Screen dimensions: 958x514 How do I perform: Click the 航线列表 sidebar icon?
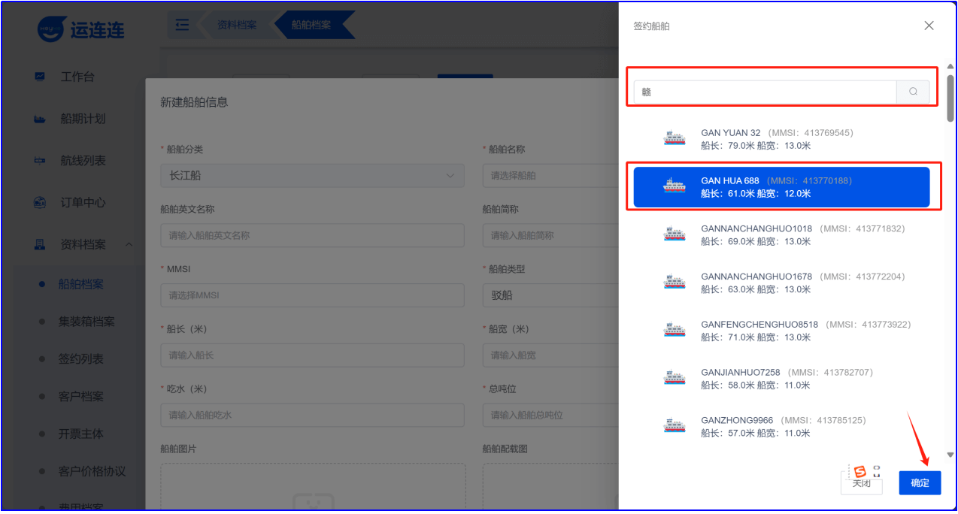coord(40,161)
